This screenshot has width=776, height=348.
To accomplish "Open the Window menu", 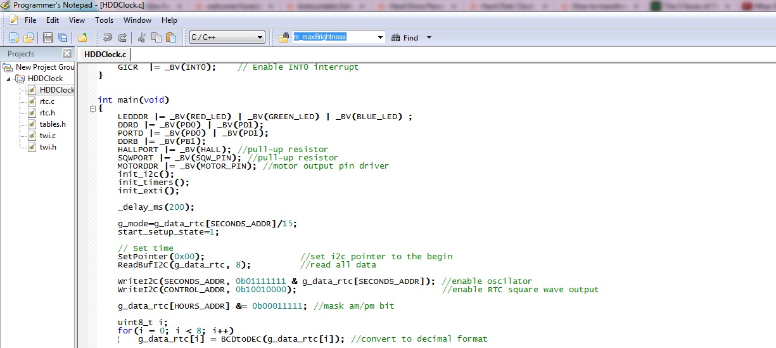I will [137, 20].
